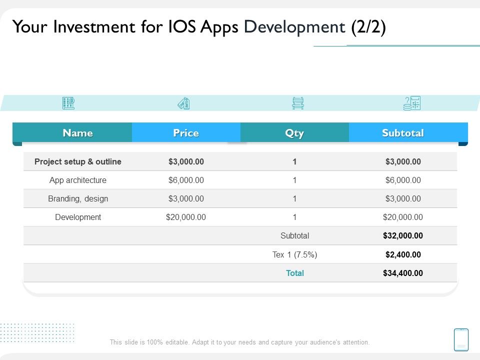Select the App architecture cell

(x=78, y=180)
